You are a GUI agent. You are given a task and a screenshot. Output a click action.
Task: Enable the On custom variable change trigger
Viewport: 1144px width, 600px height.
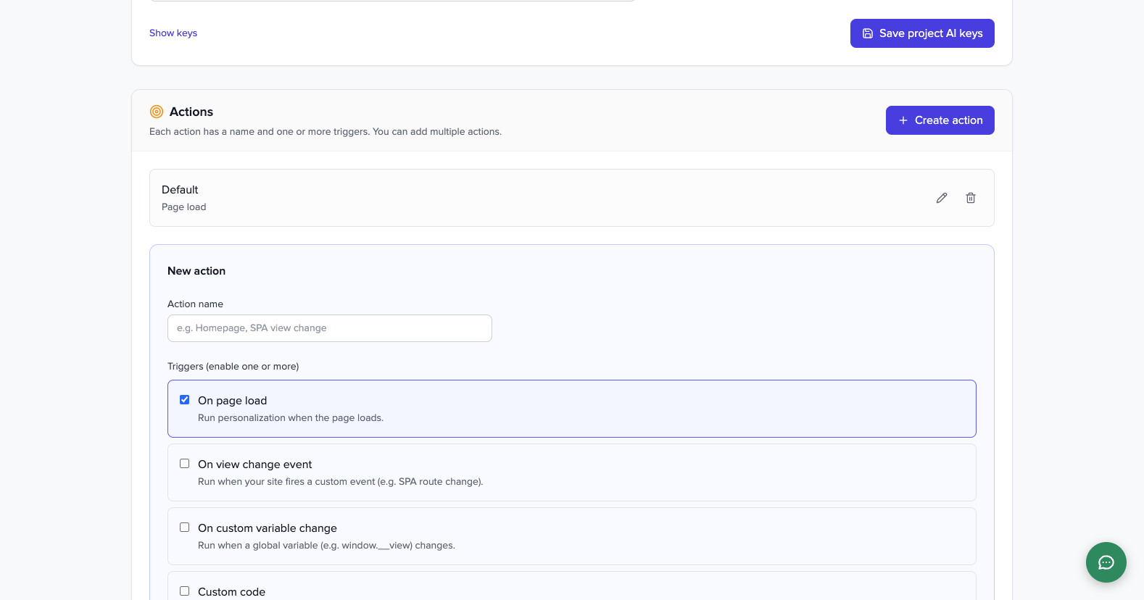click(x=184, y=527)
